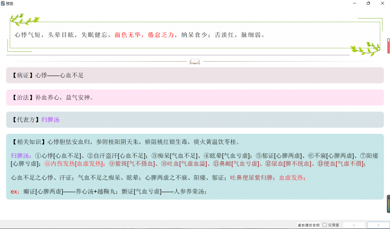
Task: Click text 人参养荣汤
Action: point(188,192)
